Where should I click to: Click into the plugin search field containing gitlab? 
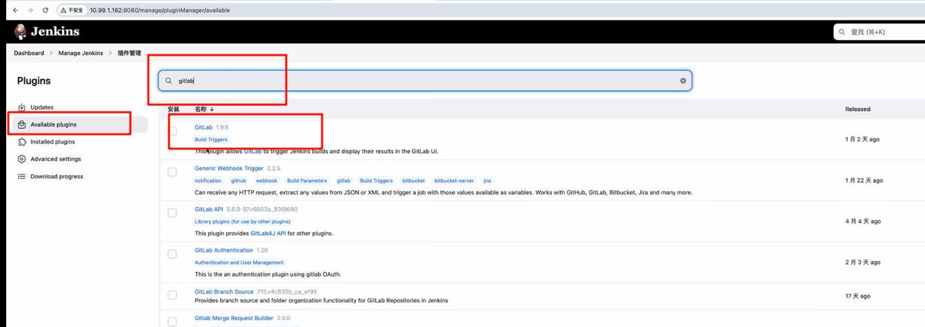(425, 81)
